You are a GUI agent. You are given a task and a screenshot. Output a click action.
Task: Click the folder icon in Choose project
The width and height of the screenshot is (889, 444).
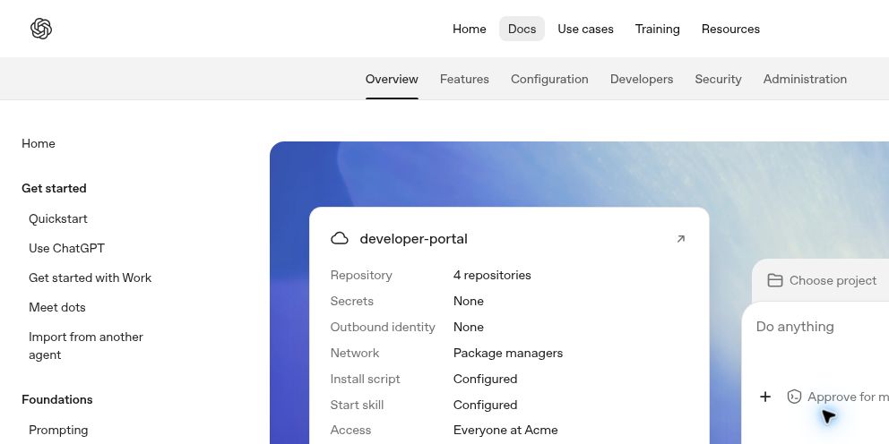775,280
